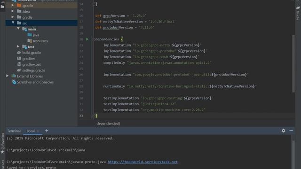Collapse the main folder
301x169 pixels.
(18, 29)
